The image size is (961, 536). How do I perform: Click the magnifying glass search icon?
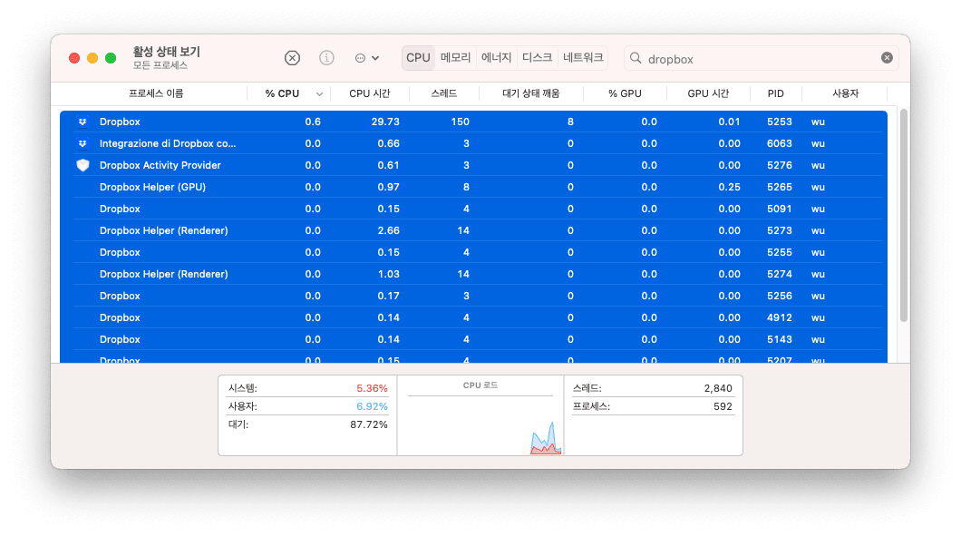[636, 58]
